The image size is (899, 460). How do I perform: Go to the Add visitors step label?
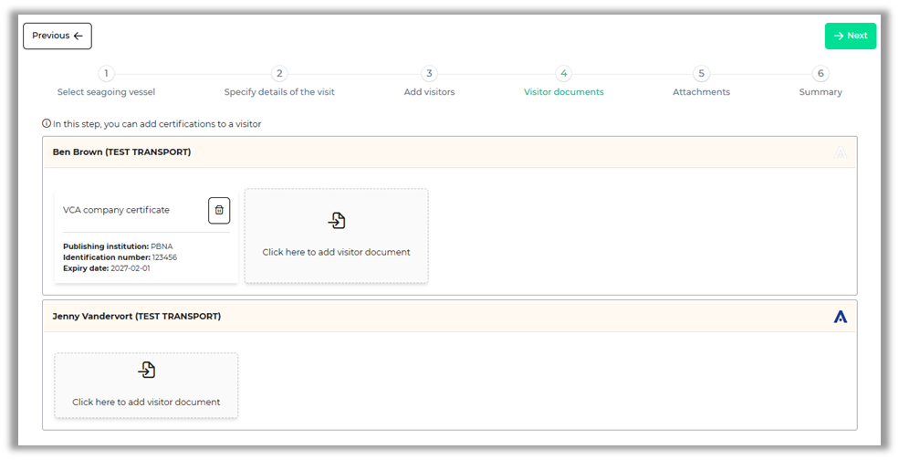point(429,92)
